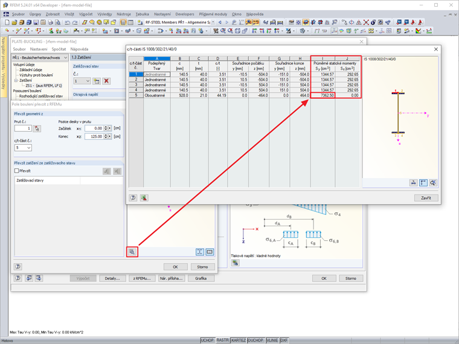The height and width of the screenshot is (344, 459).
Task: Click the stress display icon under cross-section preview
Action: pos(413,183)
